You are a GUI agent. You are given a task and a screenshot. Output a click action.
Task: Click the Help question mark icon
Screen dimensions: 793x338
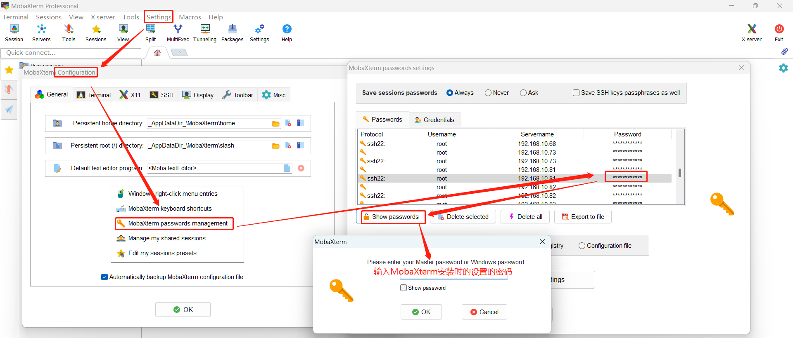pyautogui.click(x=287, y=33)
